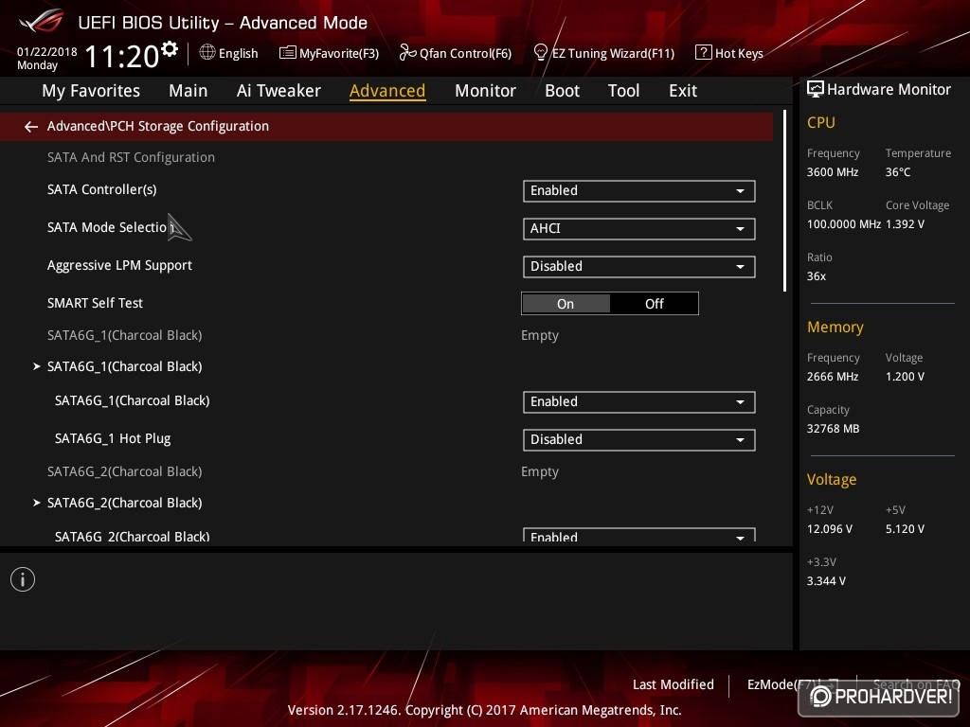Open SATA Controller(s) dropdown
Screen dimensions: 970x727
(x=638, y=191)
